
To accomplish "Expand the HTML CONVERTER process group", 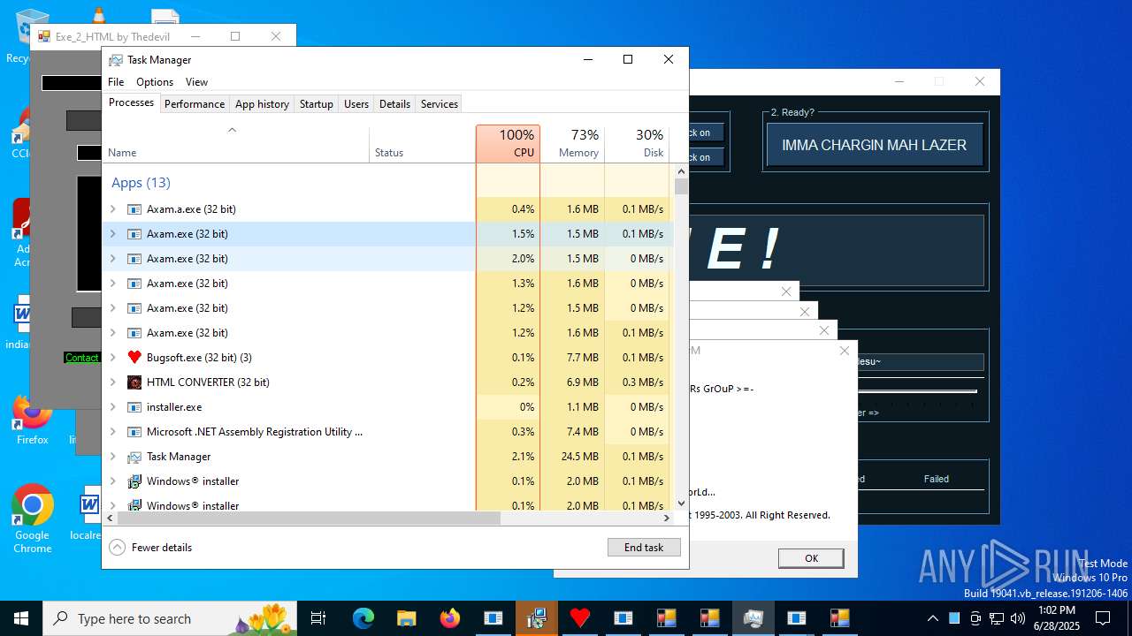I will (x=112, y=382).
